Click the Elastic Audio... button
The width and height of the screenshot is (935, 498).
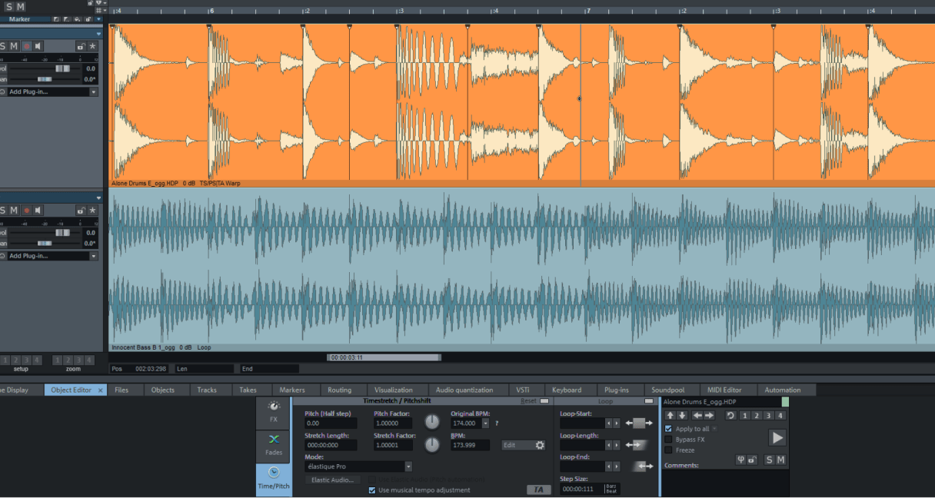tap(333, 480)
